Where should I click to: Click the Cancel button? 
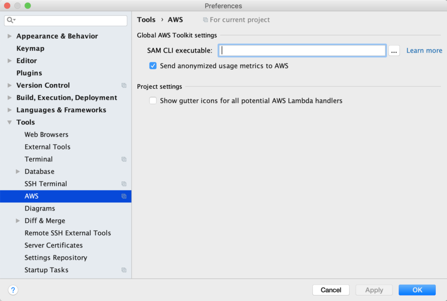point(331,290)
